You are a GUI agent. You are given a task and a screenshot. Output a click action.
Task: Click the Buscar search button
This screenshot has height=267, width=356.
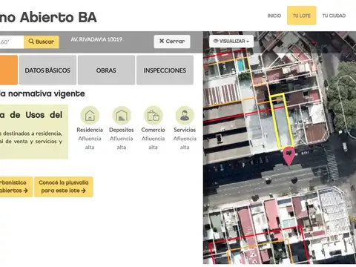point(42,42)
